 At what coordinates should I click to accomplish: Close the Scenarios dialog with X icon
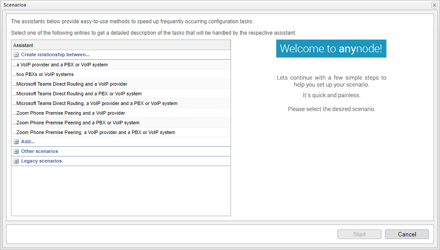click(434, 5)
